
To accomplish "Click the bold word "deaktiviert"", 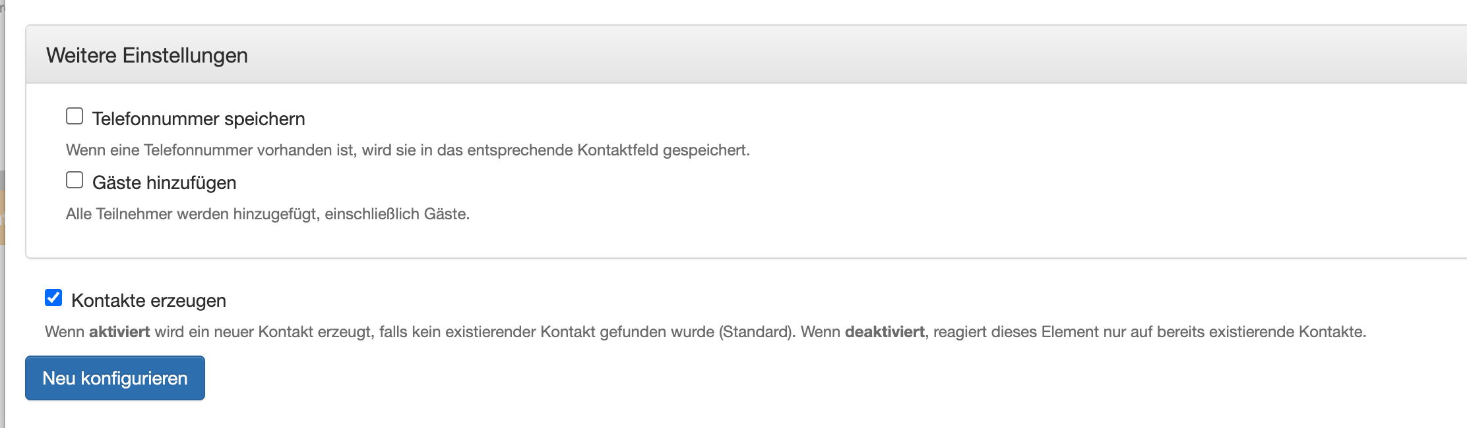I will [885, 332].
